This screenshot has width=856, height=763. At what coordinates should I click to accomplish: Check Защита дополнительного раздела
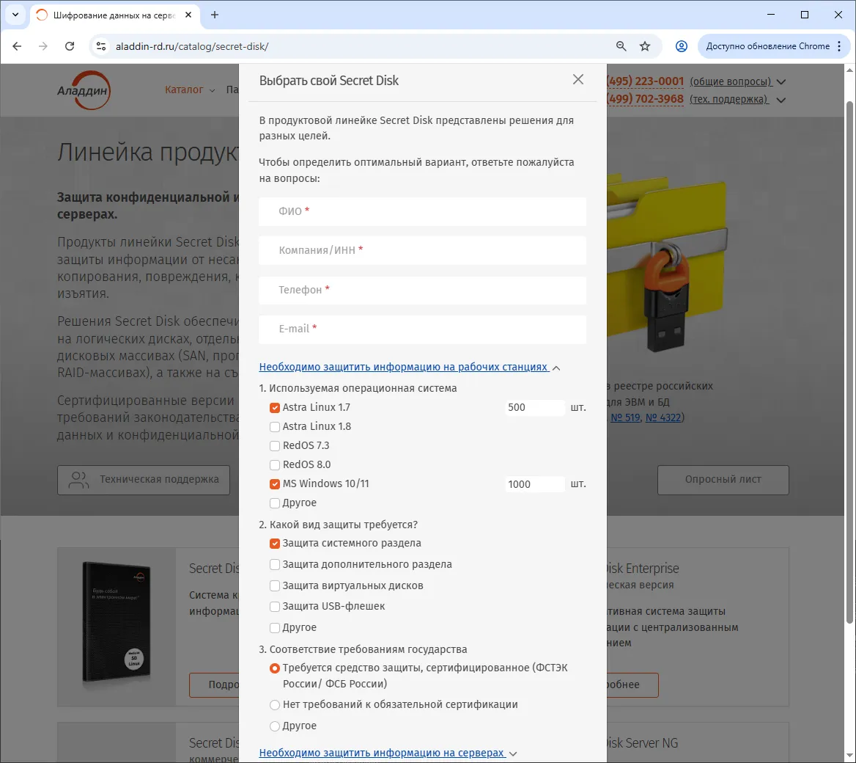pyautogui.click(x=275, y=565)
